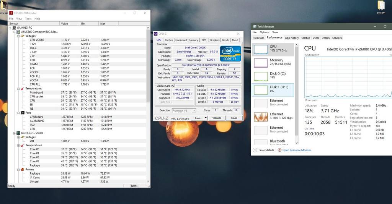Click the Core Speed 4414.72 MHz field

(x=183, y=90)
